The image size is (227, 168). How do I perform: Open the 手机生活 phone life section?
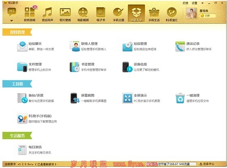point(154,14)
